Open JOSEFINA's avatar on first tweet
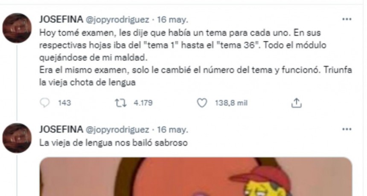367x196 pixels. (x=17, y=28)
